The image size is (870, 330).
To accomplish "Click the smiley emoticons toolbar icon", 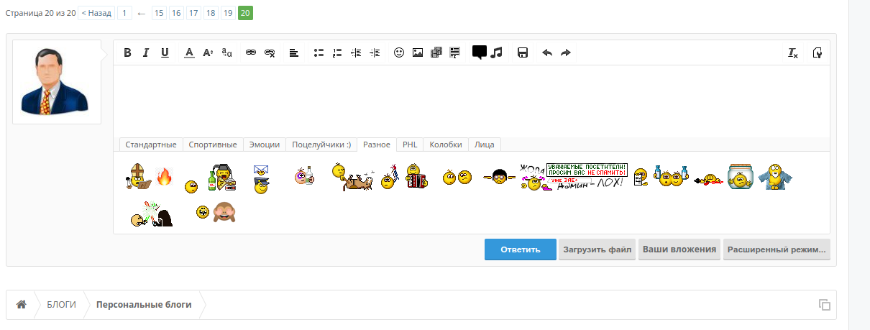I will pyautogui.click(x=398, y=52).
